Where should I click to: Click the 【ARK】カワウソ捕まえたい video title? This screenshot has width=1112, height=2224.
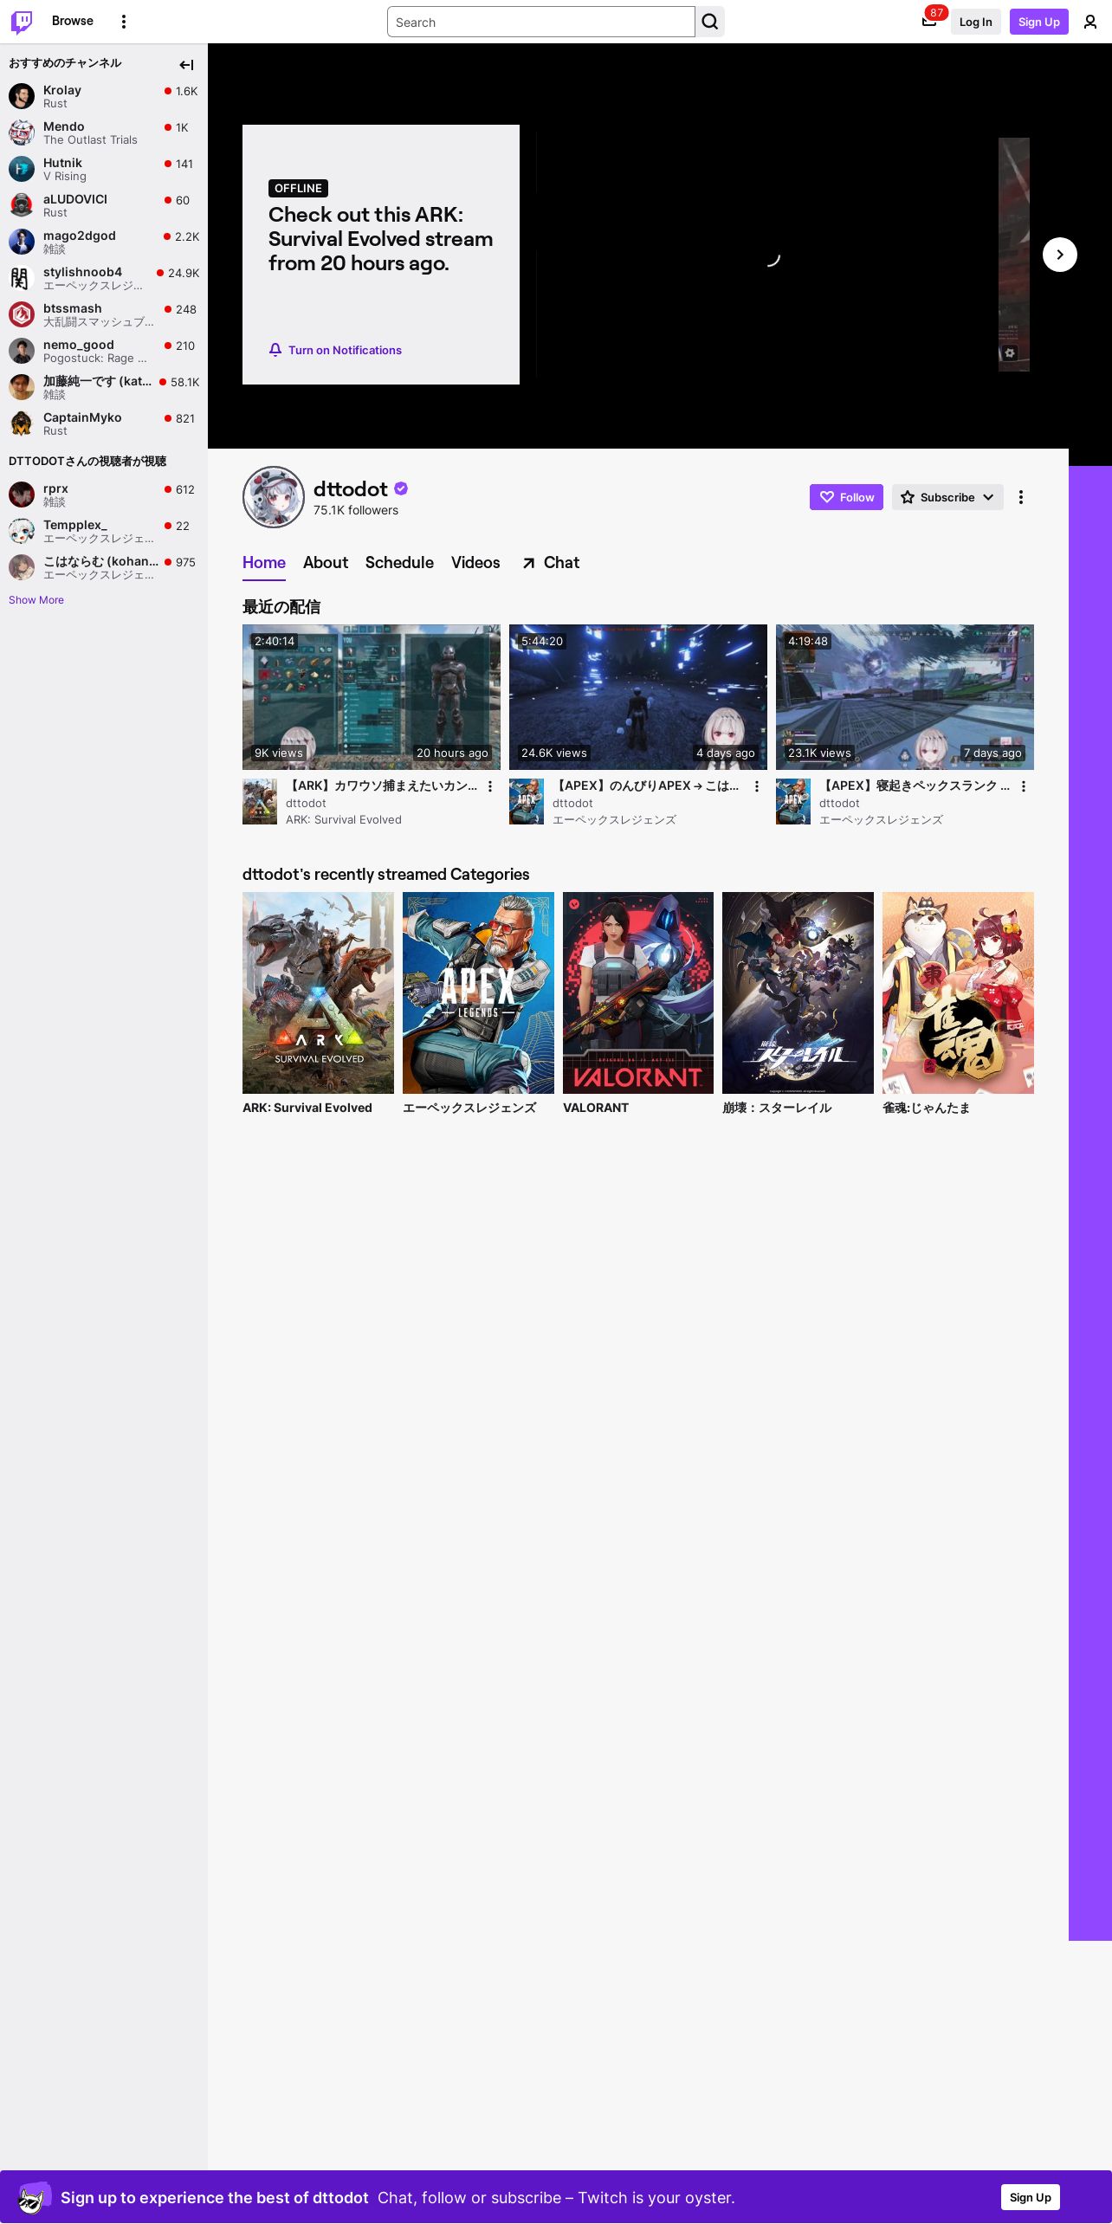coord(382,786)
